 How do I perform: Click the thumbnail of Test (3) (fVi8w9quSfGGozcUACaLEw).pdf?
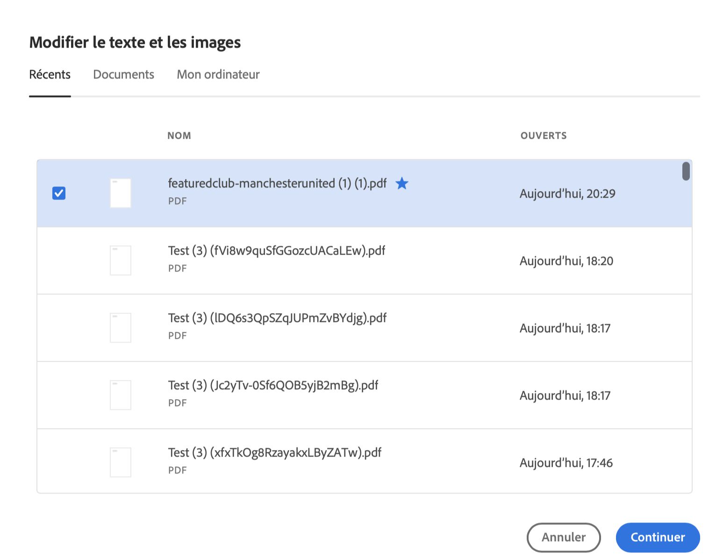[x=121, y=260]
